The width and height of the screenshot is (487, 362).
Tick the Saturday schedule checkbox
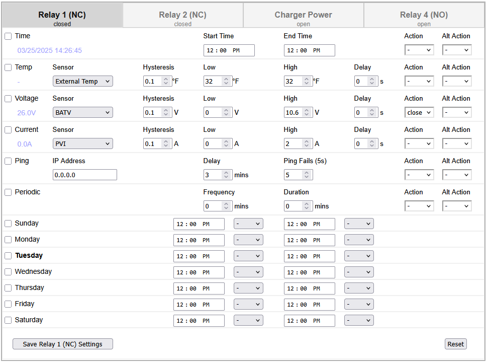tap(8, 320)
